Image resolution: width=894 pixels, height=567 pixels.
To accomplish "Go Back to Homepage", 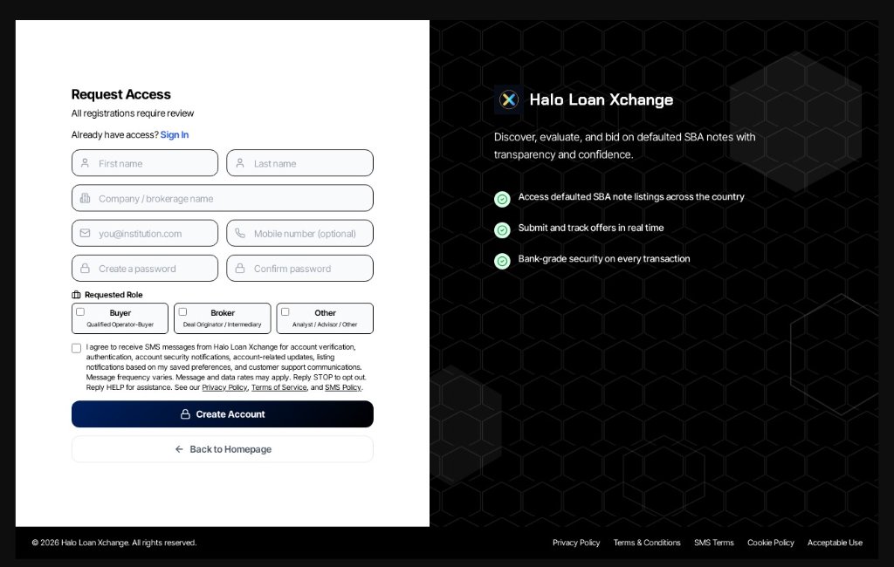I will pos(223,449).
